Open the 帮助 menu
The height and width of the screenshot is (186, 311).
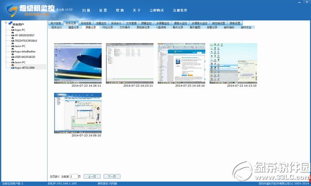pyautogui.click(x=120, y=10)
